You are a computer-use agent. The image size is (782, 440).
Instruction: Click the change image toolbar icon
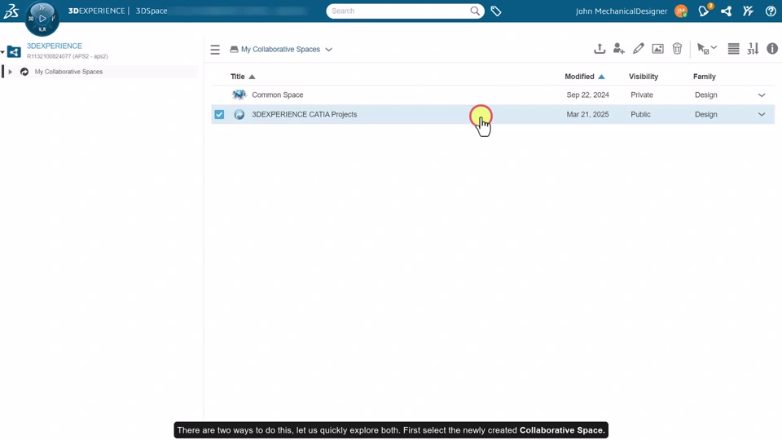point(658,48)
